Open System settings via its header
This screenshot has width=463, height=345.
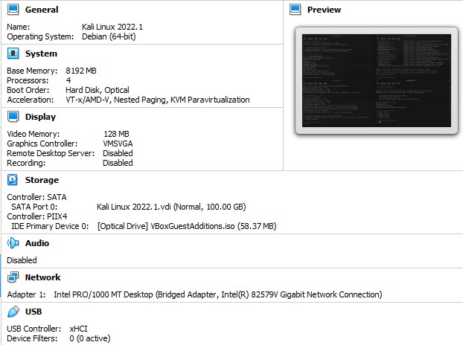(x=41, y=54)
